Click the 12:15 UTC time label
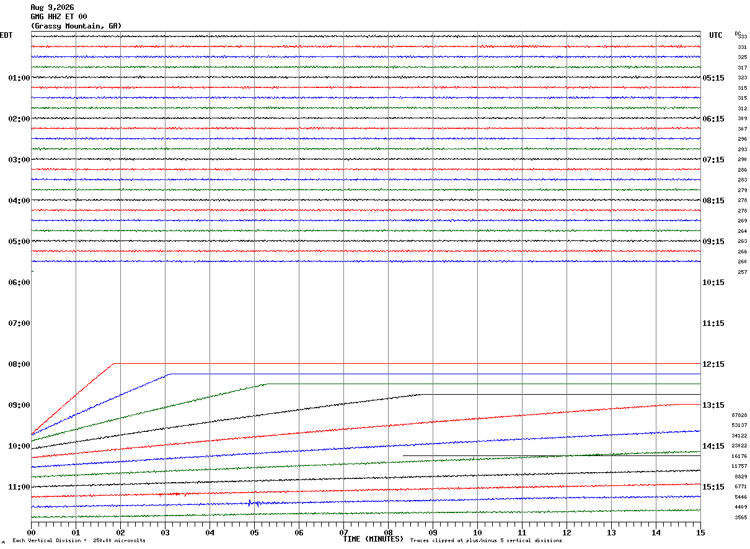This screenshot has width=750, height=549. point(713,364)
